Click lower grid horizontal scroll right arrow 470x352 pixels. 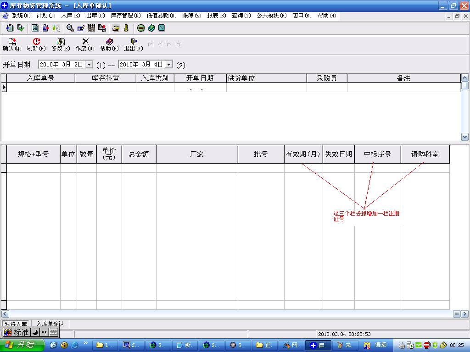[x=464, y=313]
